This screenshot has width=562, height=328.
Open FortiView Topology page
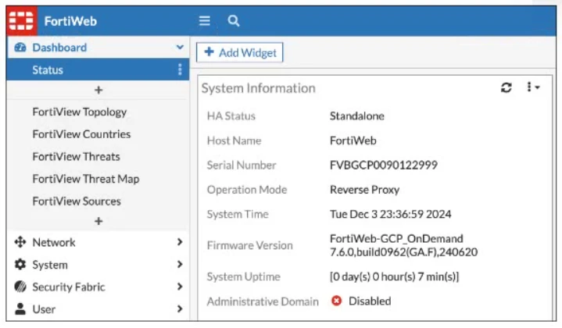pos(79,112)
